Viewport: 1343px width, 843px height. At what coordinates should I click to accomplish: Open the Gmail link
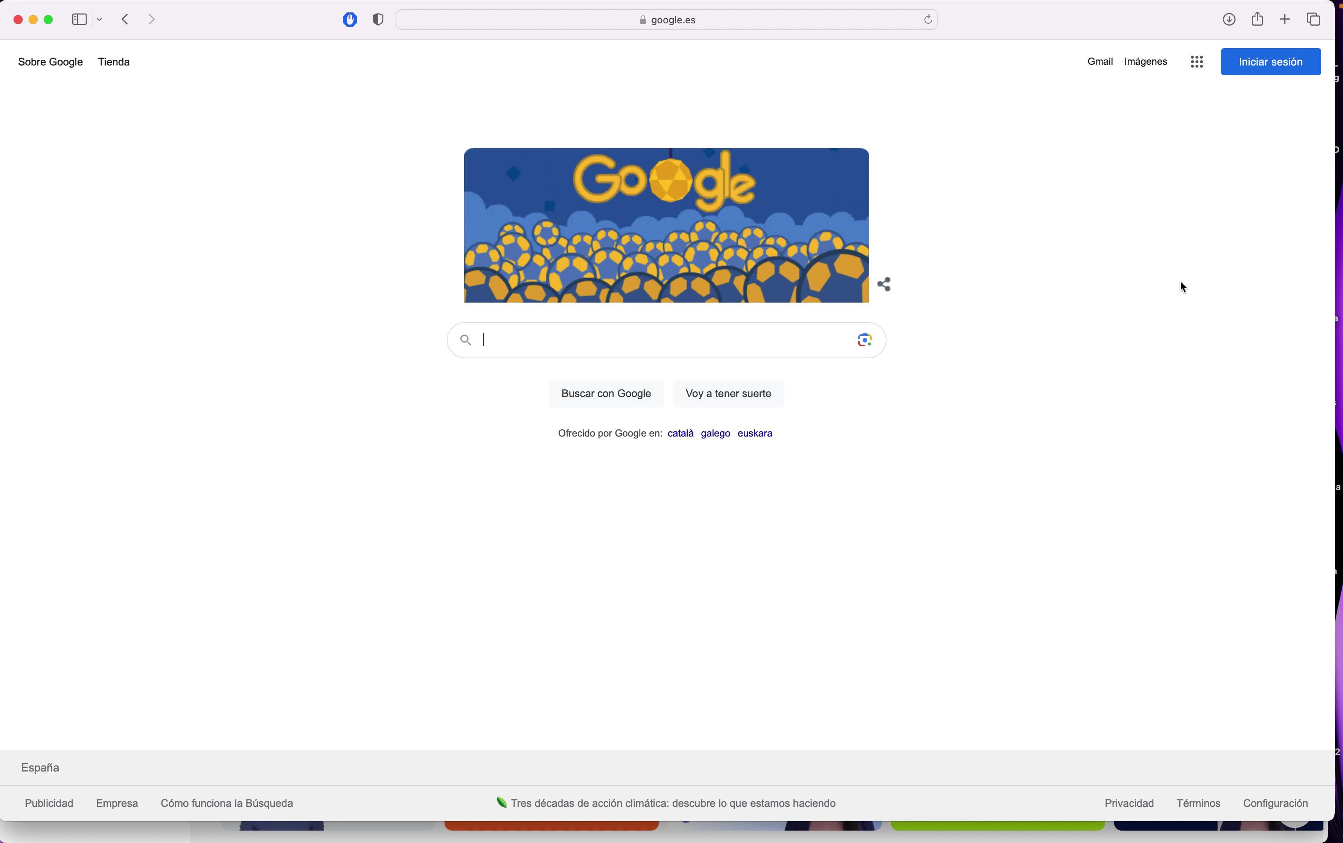[1100, 61]
